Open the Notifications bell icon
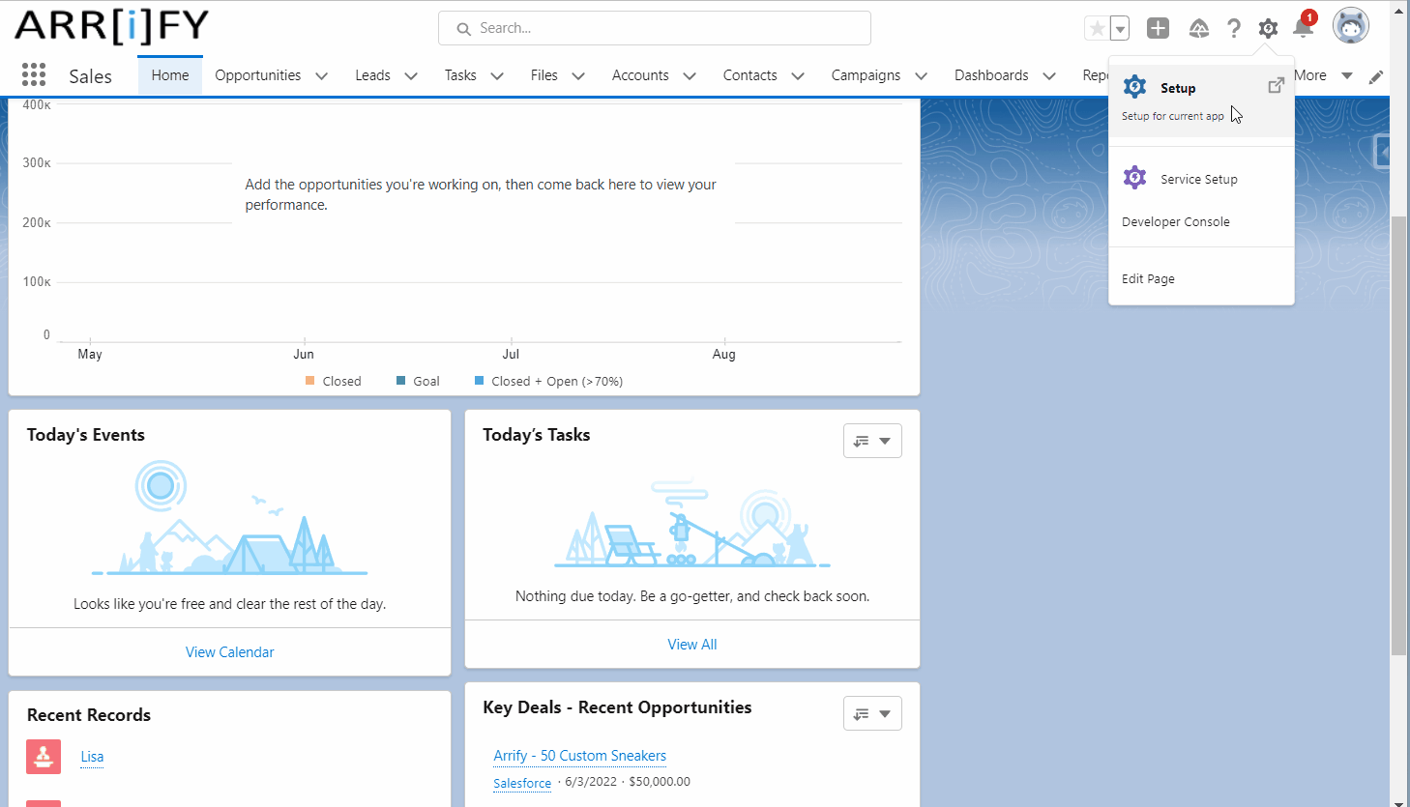 point(1303,28)
